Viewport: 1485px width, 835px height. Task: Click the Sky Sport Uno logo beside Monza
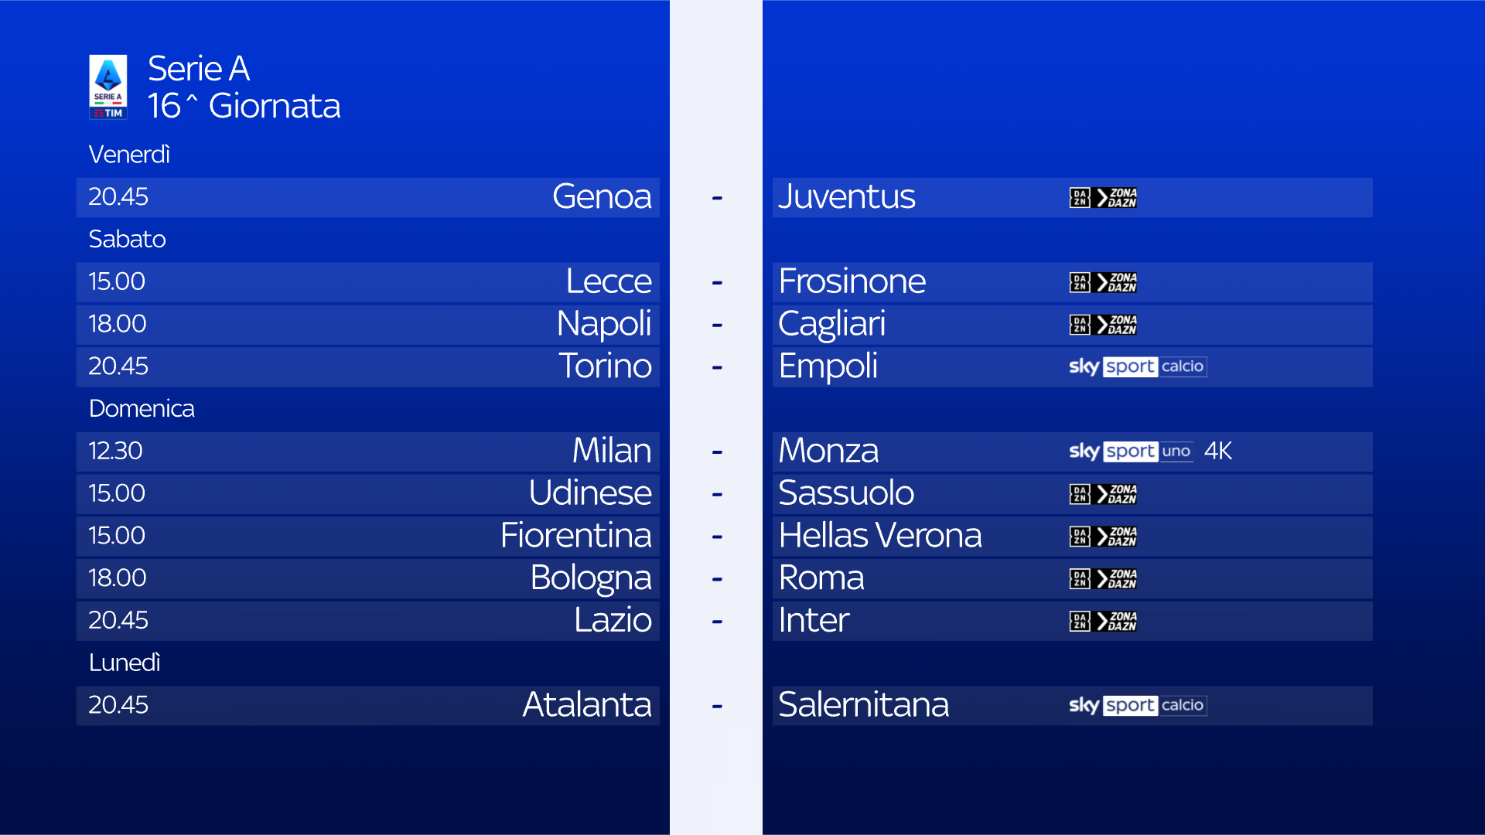pyautogui.click(x=1131, y=452)
